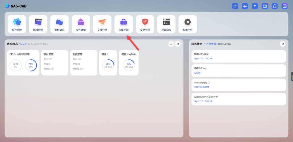Click the 8ce635af7a86 device ID text
The image size is (293, 142).
pos(224,44)
